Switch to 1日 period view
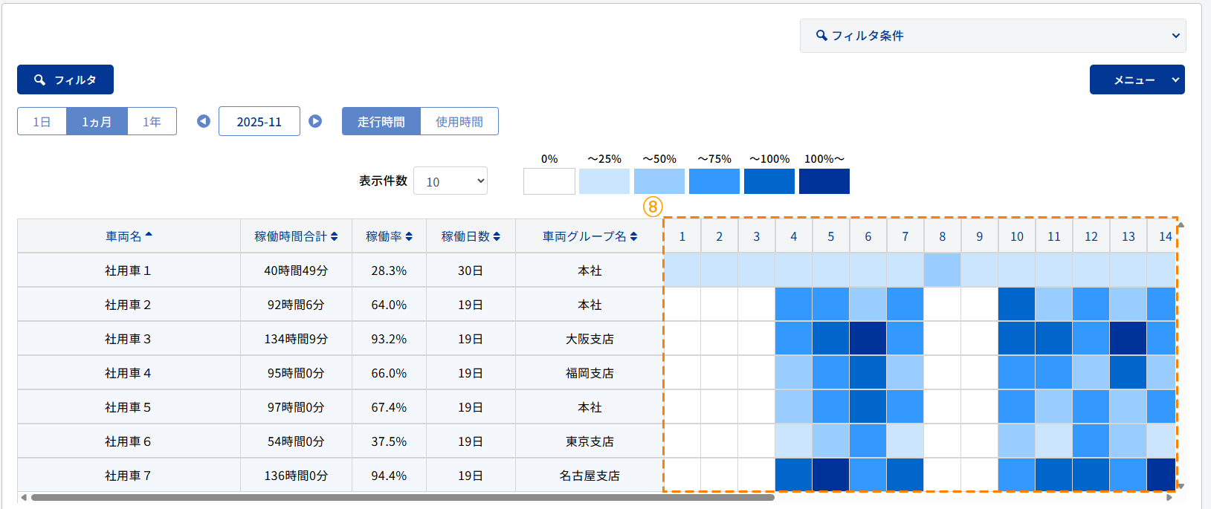 42,122
